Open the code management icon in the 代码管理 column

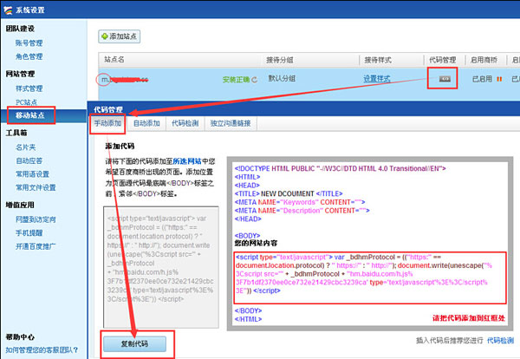445,79
